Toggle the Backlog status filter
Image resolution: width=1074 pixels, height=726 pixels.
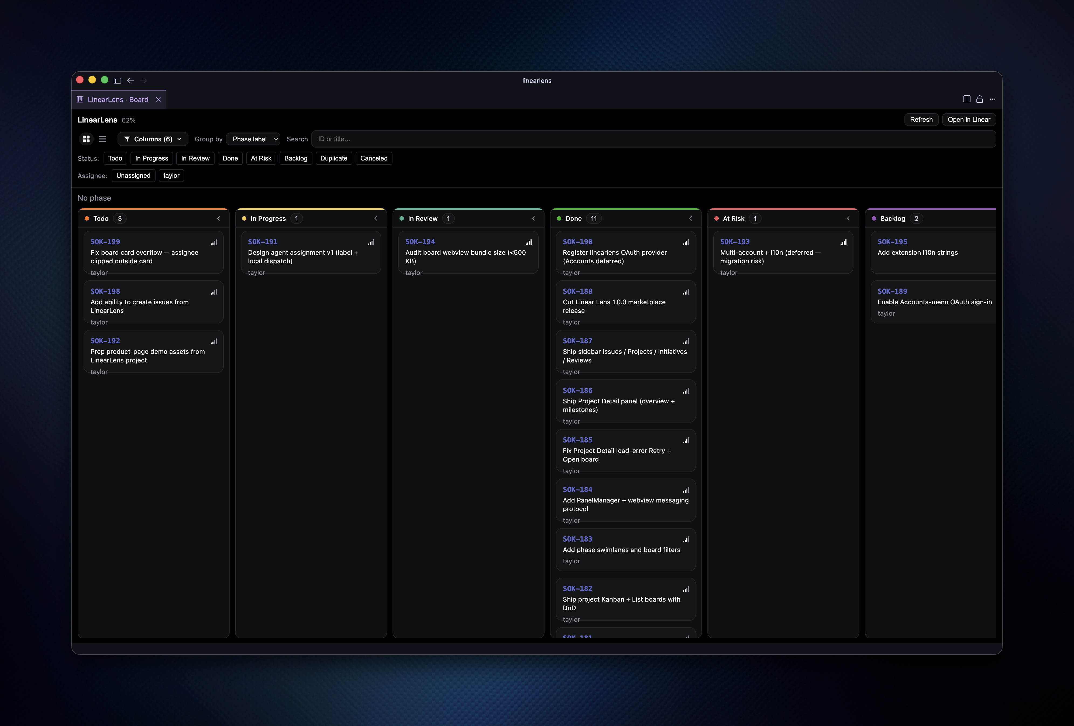(296, 158)
